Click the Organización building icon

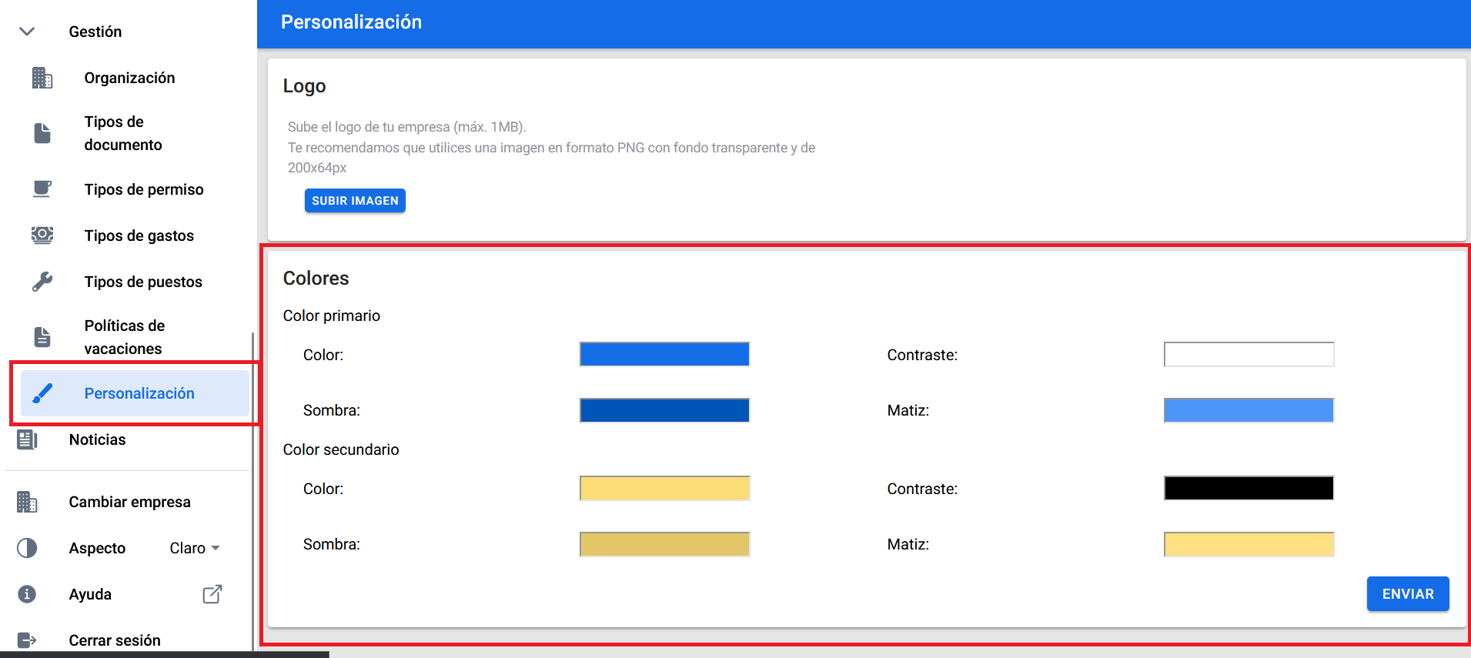tap(42, 78)
